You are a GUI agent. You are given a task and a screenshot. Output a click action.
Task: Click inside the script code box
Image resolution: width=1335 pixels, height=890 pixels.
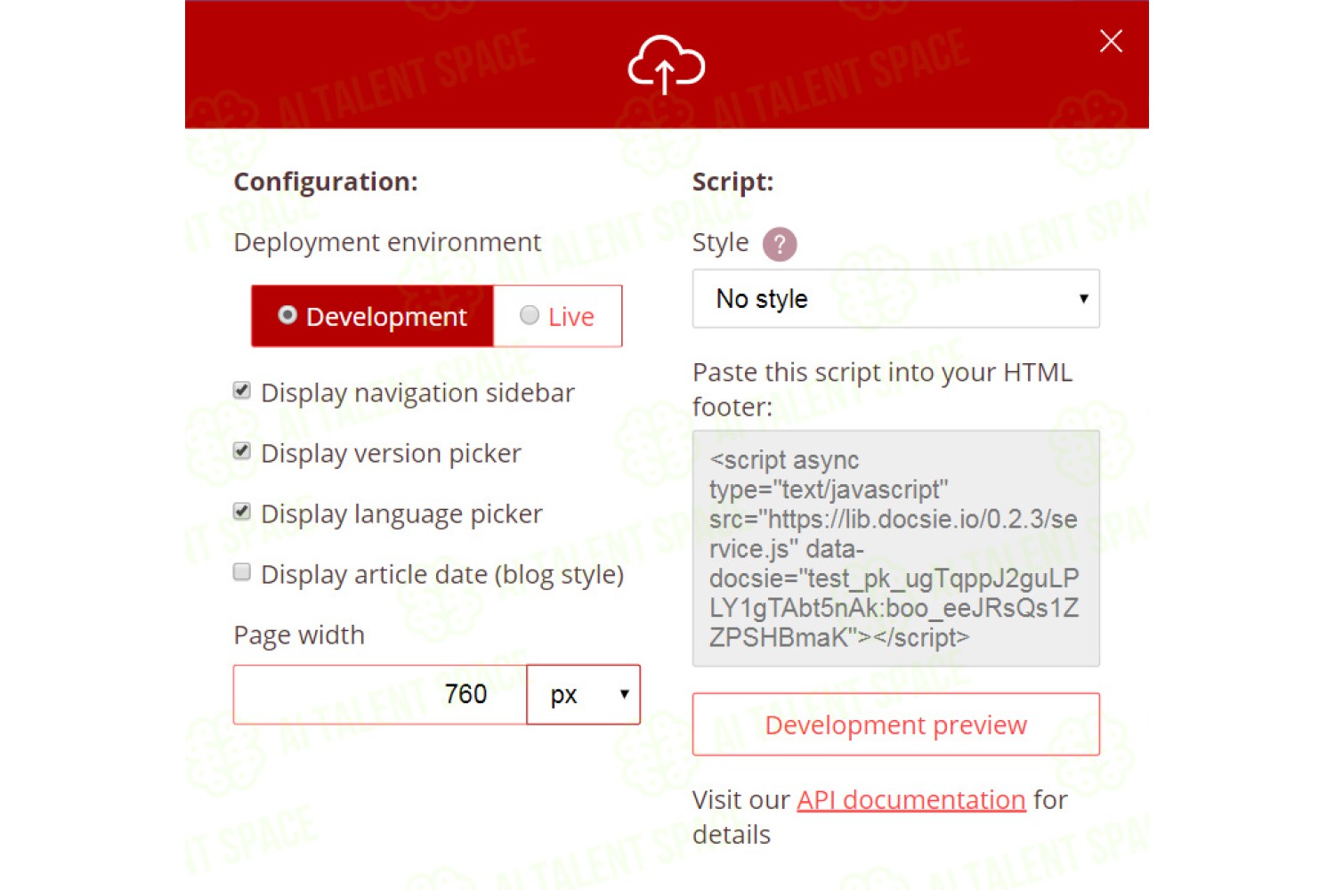pyautogui.click(x=895, y=548)
